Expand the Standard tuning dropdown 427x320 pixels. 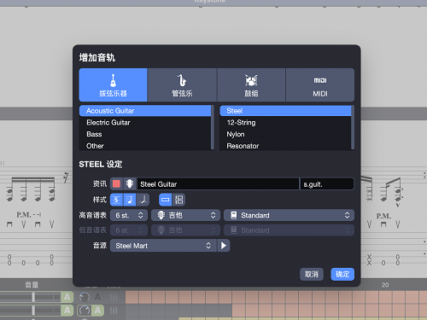(x=289, y=215)
